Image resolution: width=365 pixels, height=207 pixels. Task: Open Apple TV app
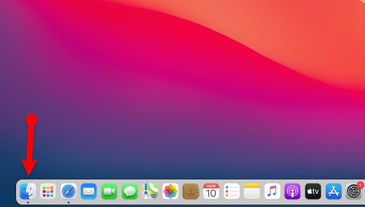[313, 191]
